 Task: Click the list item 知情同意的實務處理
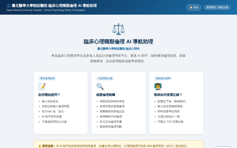[112, 106]
